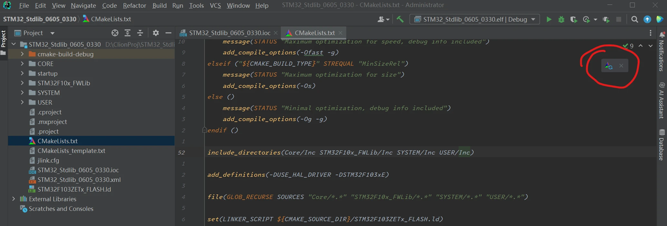Collapse the STM32_Stdlib_0605_0330 project root
Image resolution: width=667 pixels, height=226 pixels.
pos(14,44)
